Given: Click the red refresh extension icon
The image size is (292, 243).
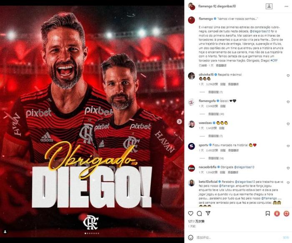Looking at the screenshot, I should coord(286,213).
